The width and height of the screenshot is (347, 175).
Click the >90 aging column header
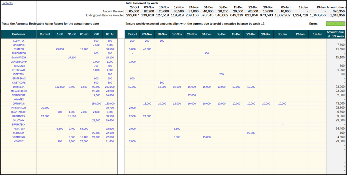tap(96, 34)
